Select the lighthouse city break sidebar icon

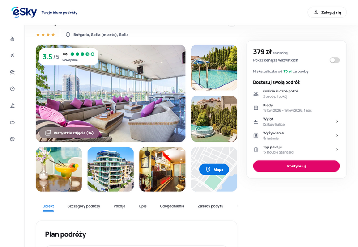point(13,105)
